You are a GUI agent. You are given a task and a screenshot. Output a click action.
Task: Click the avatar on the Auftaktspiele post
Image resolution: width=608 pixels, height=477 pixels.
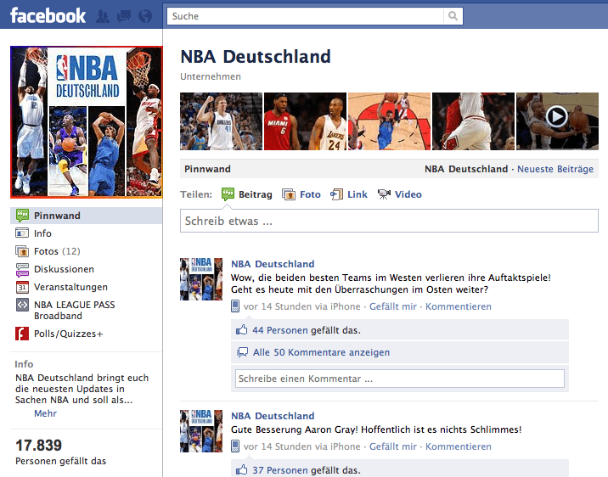[x=201, y=279]
